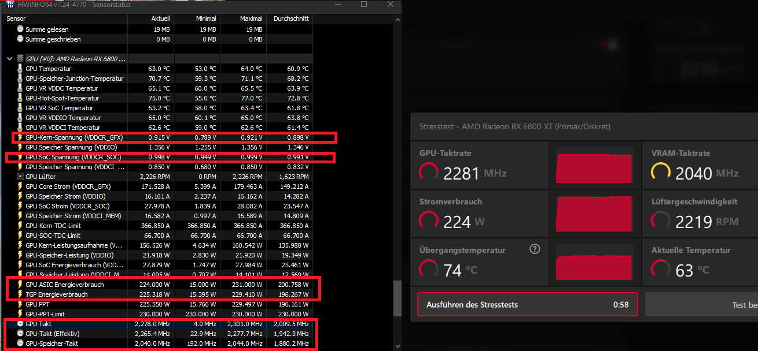Select the thermometer icon for GPU VR SoC Temperatur
Viewport: 758px width, 351px height.
(21, 108)
